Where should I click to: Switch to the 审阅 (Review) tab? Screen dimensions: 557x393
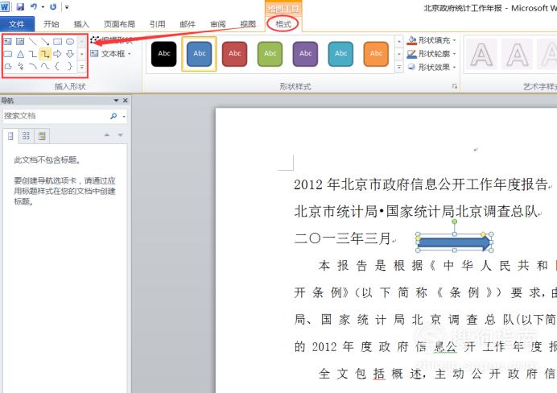coord(218,24)
